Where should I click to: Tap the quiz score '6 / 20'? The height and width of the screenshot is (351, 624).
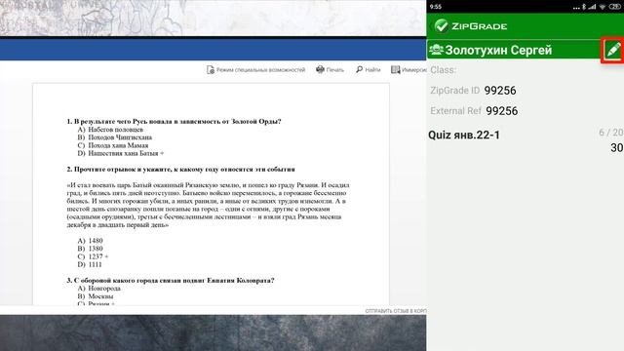611,133
